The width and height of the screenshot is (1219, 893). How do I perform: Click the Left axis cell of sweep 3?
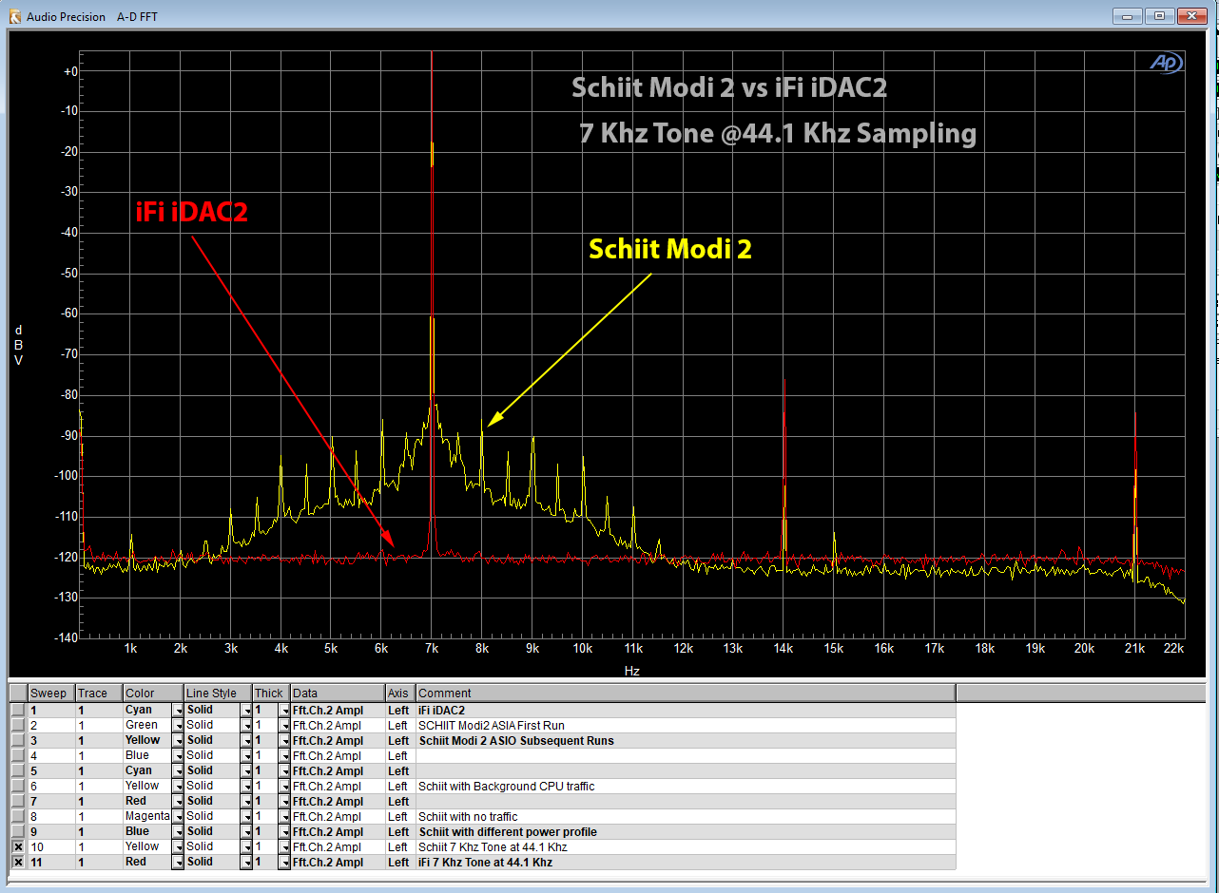(x=400, y=740)
